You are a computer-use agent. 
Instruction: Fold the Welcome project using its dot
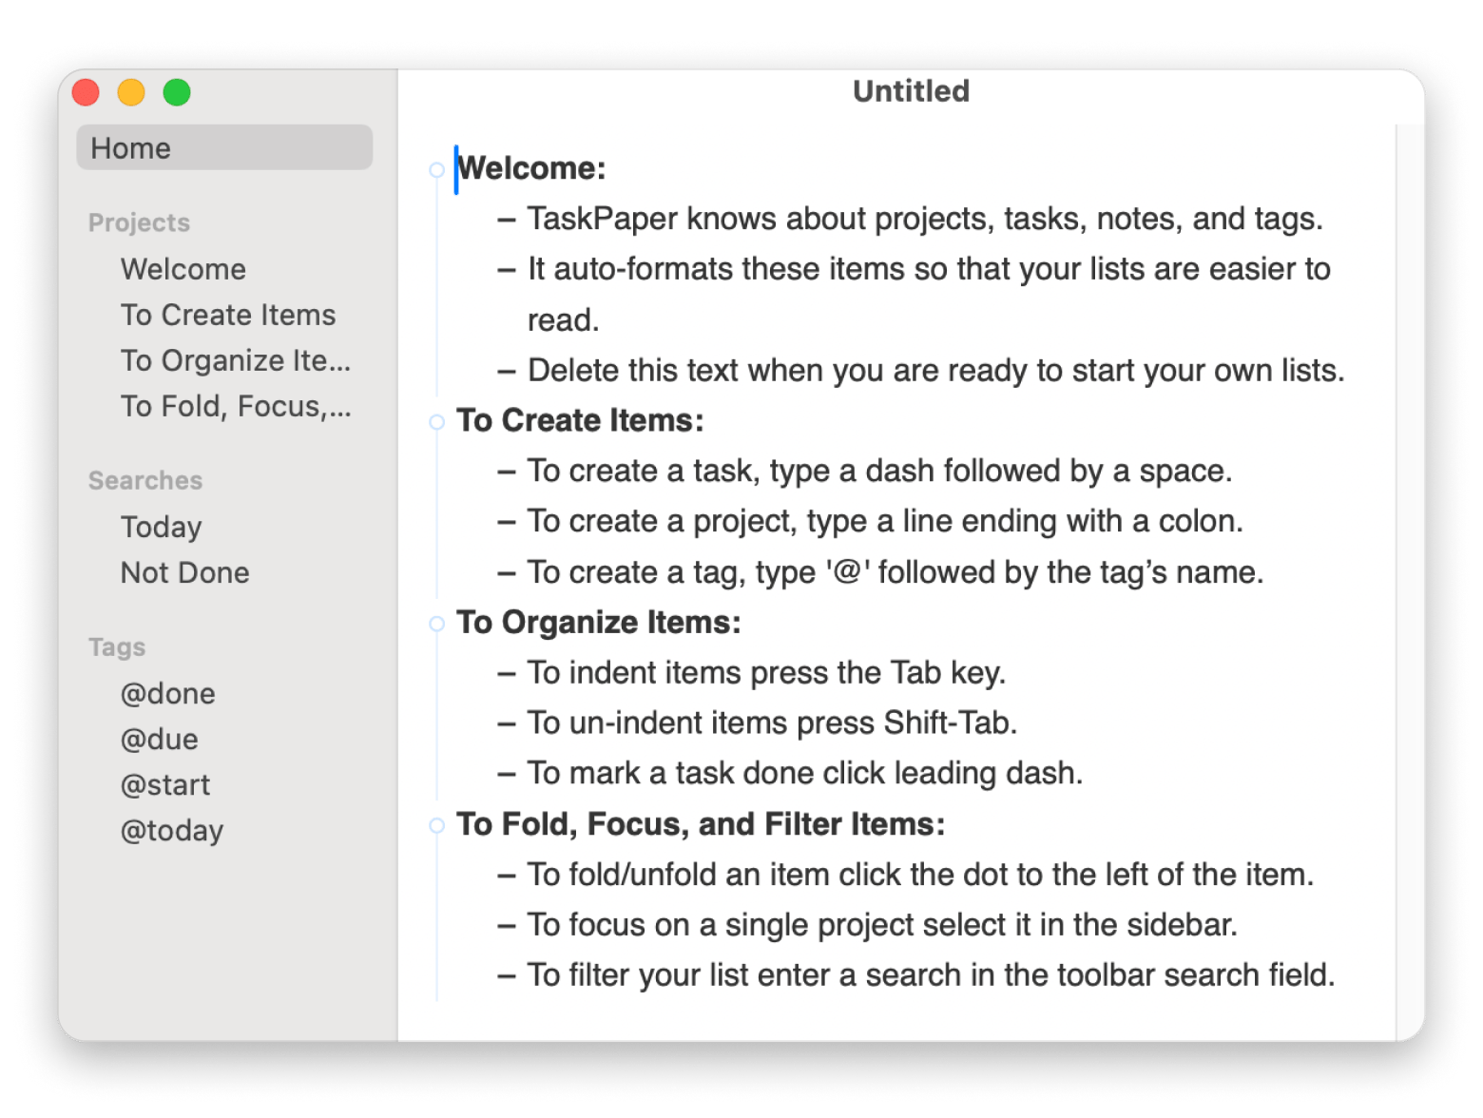click(x=436, y=170)
